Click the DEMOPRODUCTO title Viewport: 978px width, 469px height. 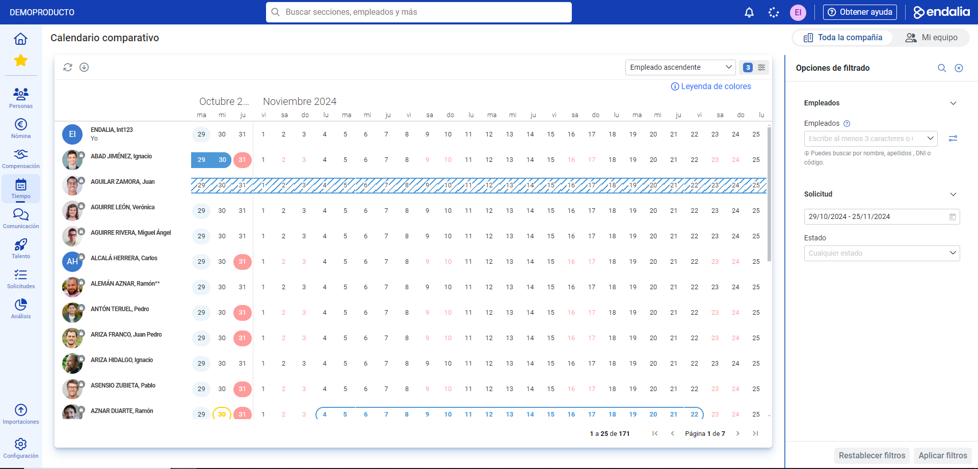[x=42, y=12]
